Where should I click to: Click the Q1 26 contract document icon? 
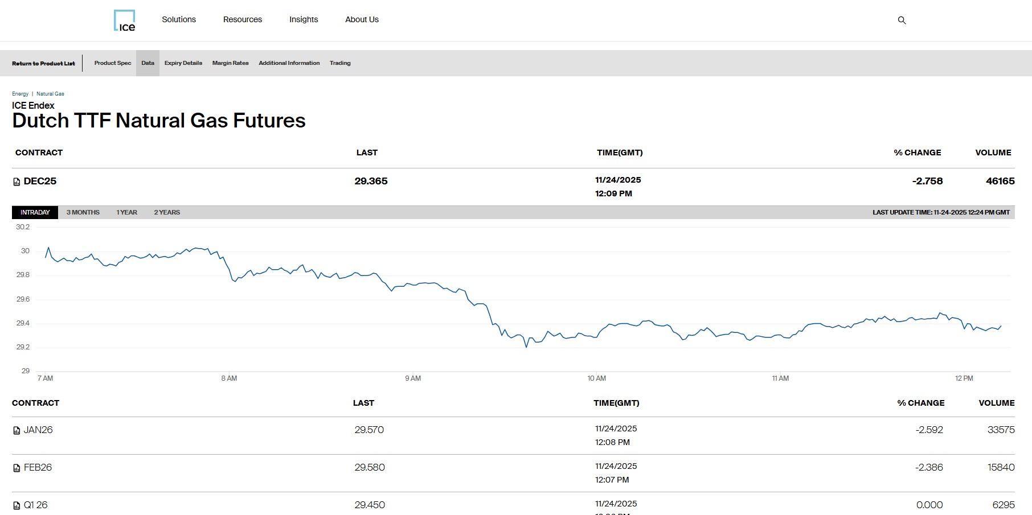click(x=17, y=505)
